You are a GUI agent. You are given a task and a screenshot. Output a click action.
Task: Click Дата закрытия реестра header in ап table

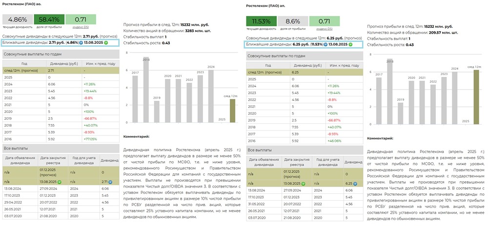click(296, 162)
